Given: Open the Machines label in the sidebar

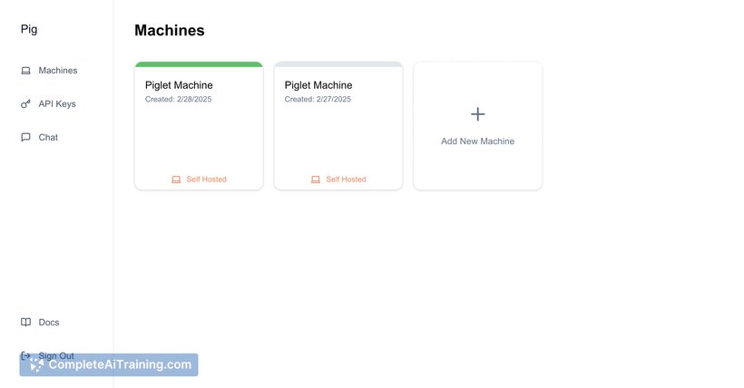Looking at the screenshot, I should (57, 71).
